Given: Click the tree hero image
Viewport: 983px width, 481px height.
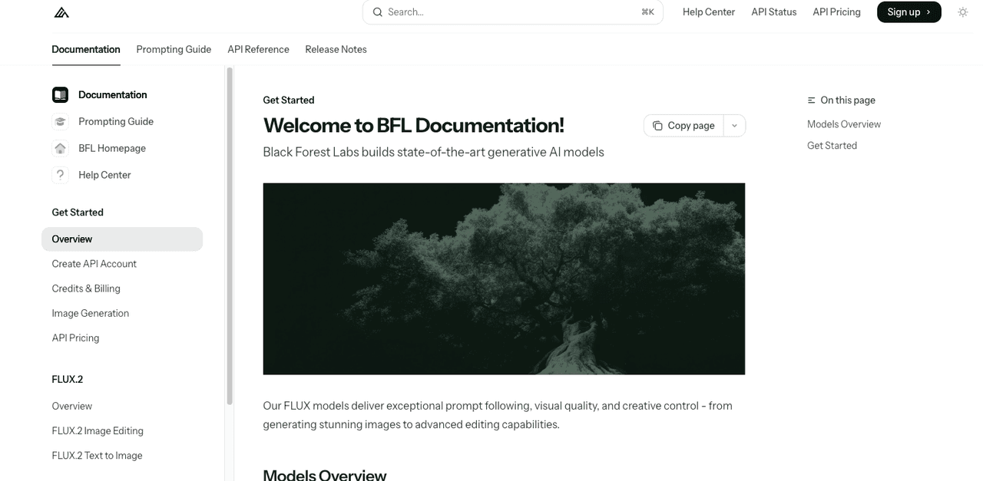Looking at the screenshot, I should pos(504,279).
